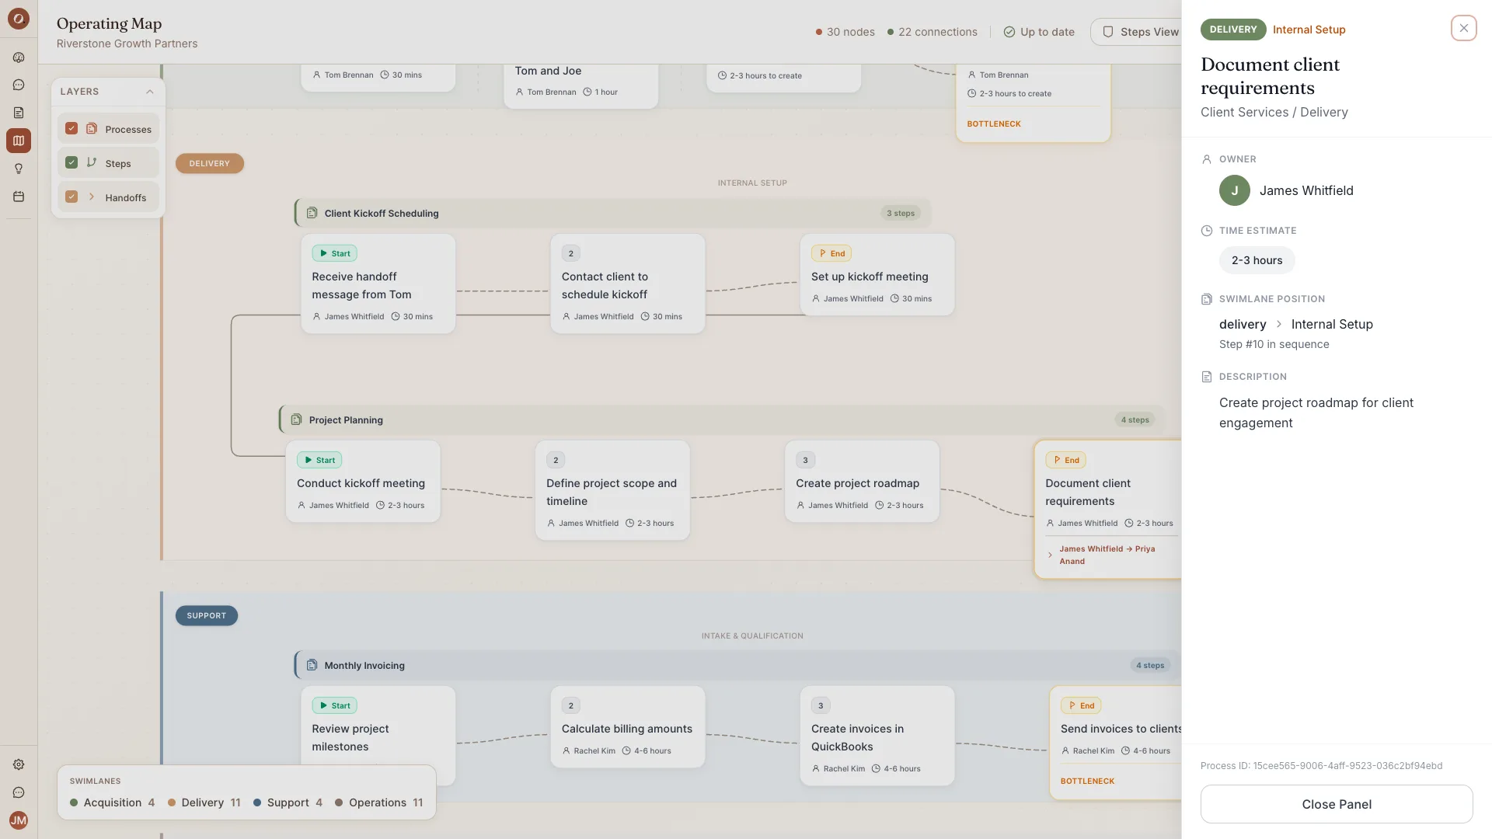The height and width of the screenshot is (839, 1492).
Task: Open the chat bubble icon in sidebar
Action: (x=19, y=85)
